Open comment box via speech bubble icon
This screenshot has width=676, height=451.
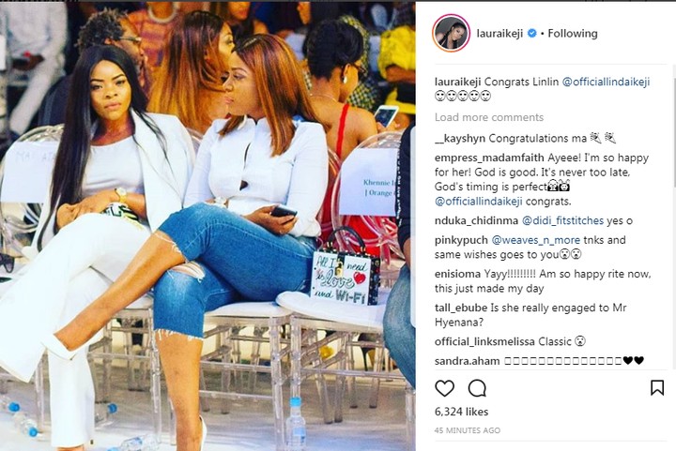pos(477,388)
